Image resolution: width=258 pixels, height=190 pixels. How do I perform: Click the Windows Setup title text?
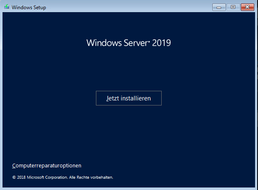[29, 8]
